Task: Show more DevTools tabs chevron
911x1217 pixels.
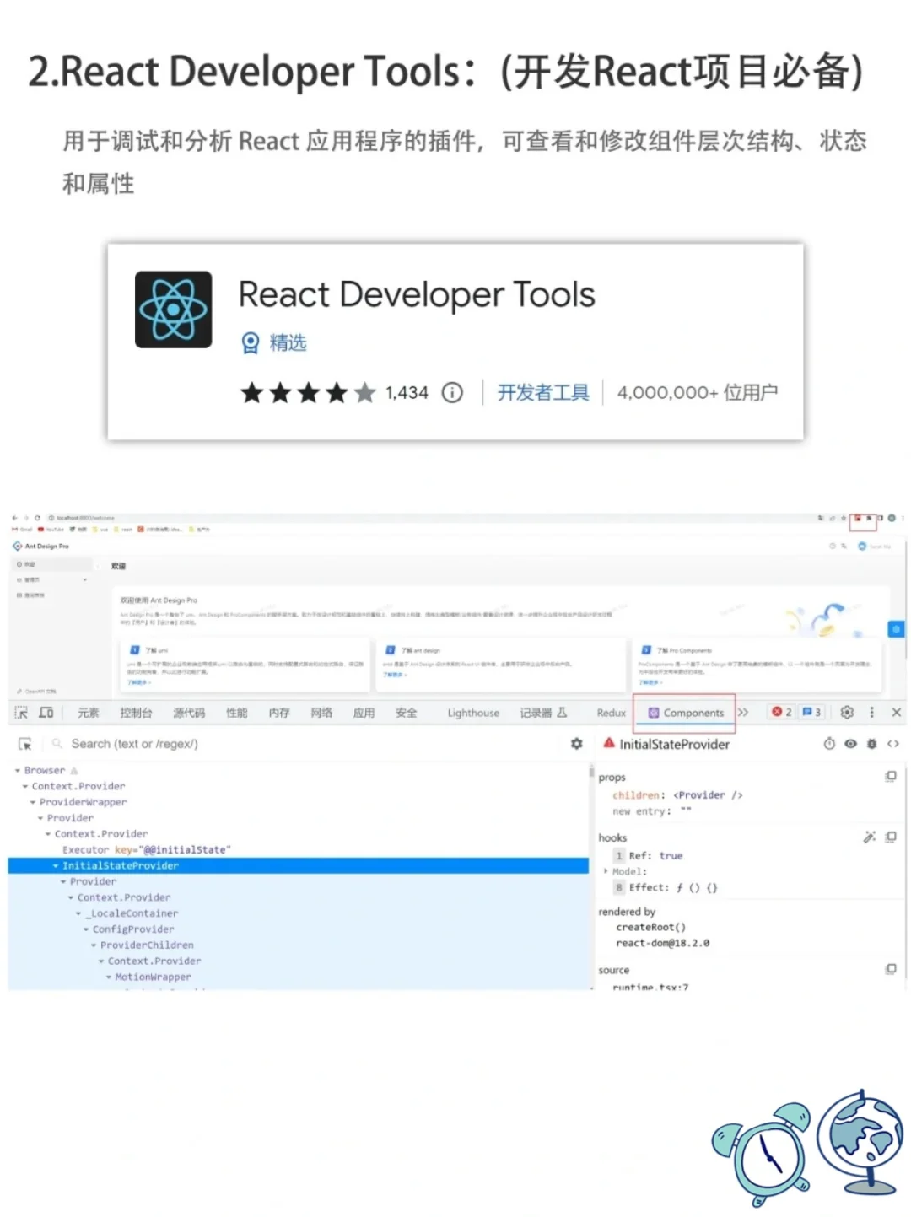Action: pos(743,713)
